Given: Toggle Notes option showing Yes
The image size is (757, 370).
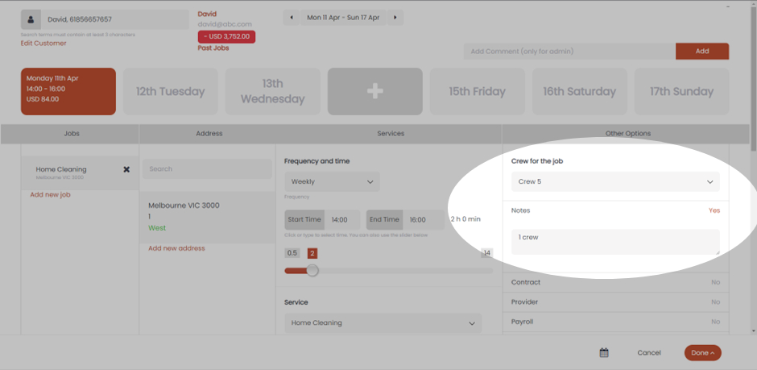Looking at the screenshot, I should tap(714, 210).
